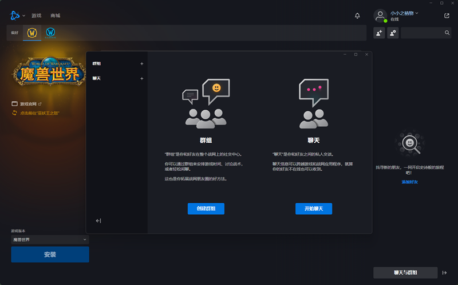Select the WoW Classic tab icon
Image resolution: width=458 pixels, height=285 pixels.
(50, 33)
